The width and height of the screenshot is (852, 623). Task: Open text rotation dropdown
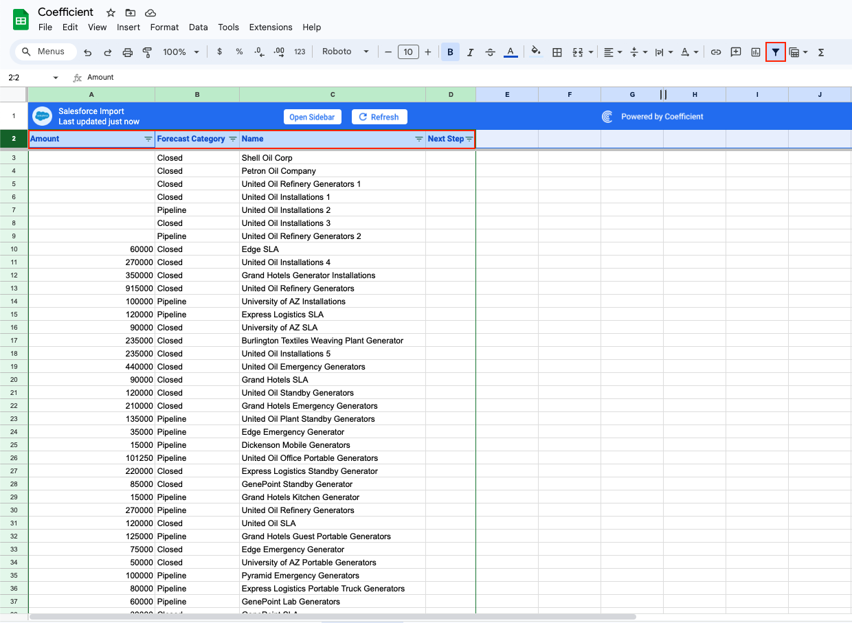click(689, 52)
